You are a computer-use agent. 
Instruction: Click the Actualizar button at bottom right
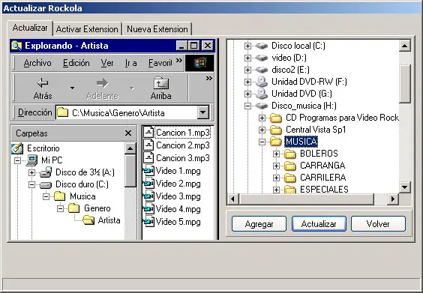tap(319, 224)
